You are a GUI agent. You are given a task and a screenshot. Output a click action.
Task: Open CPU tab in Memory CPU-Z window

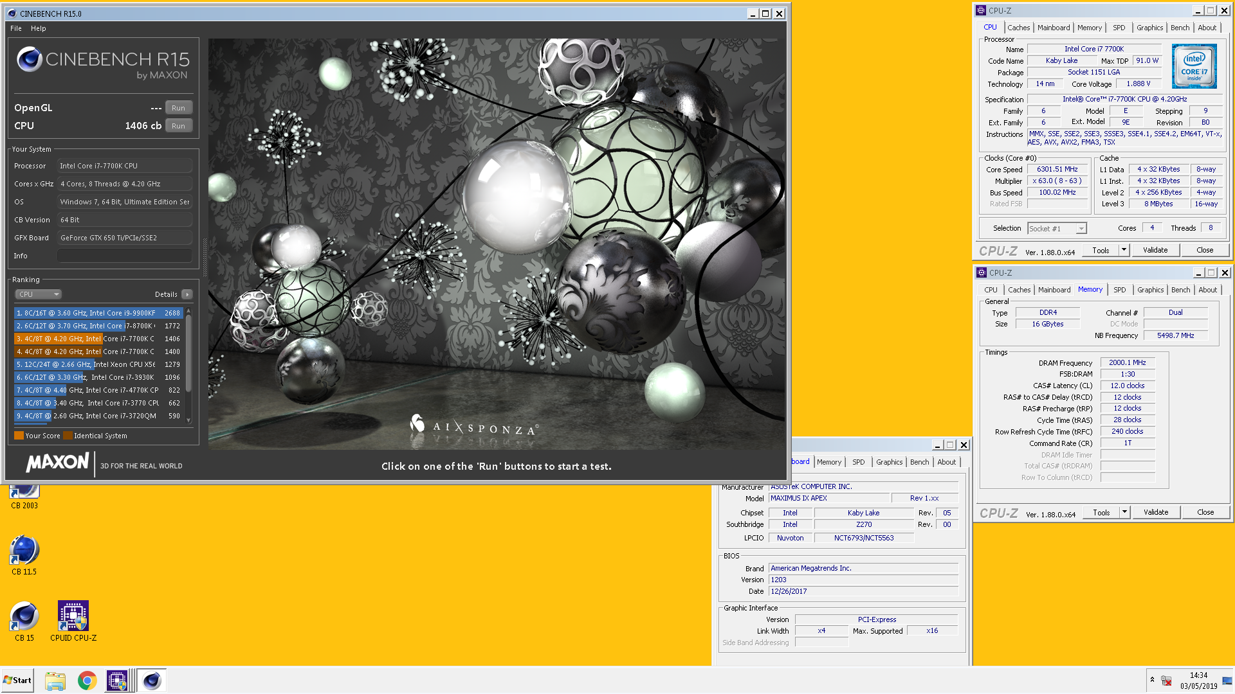coord(991,290)
